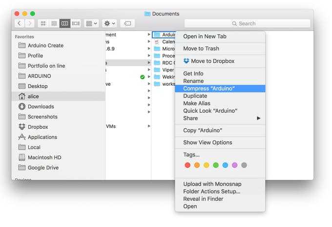Click the Search field
The image size is (332, 227).
click(x=247, y=23)
